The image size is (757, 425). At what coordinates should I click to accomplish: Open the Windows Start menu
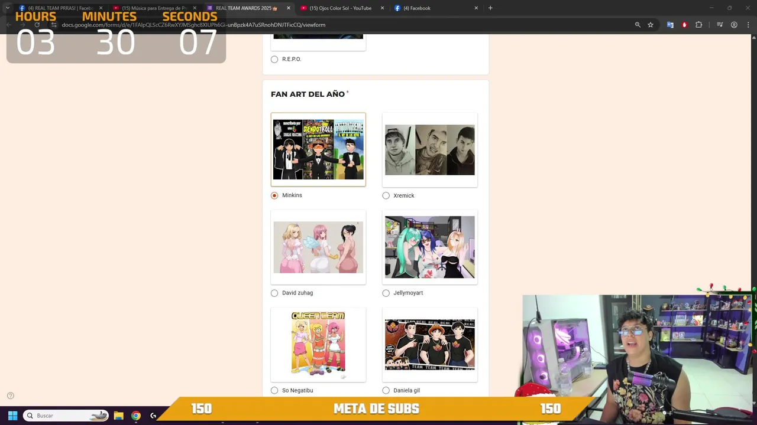tap(12, 416)
